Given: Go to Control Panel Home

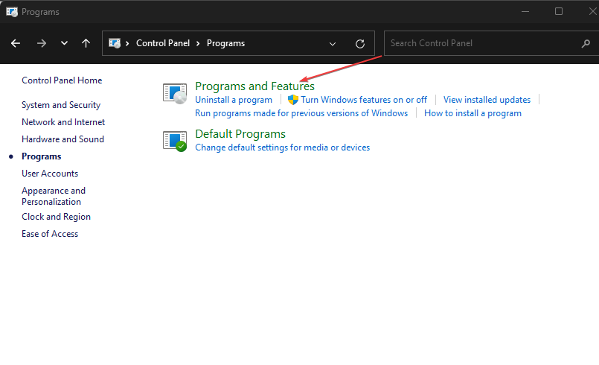Looking at the screenshot, I should pyautogui.click(x=62, y=80).
